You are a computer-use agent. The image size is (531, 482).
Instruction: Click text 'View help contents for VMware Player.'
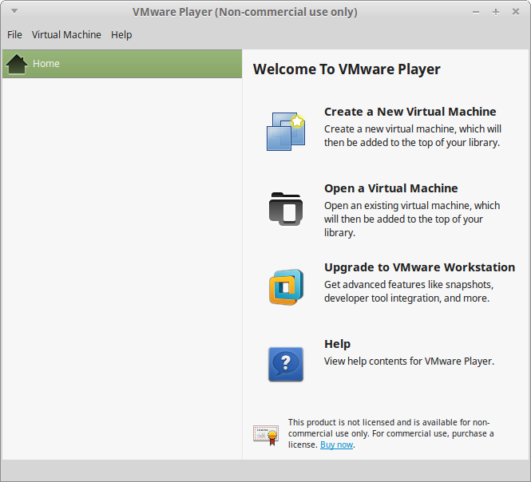coord(409,361)
